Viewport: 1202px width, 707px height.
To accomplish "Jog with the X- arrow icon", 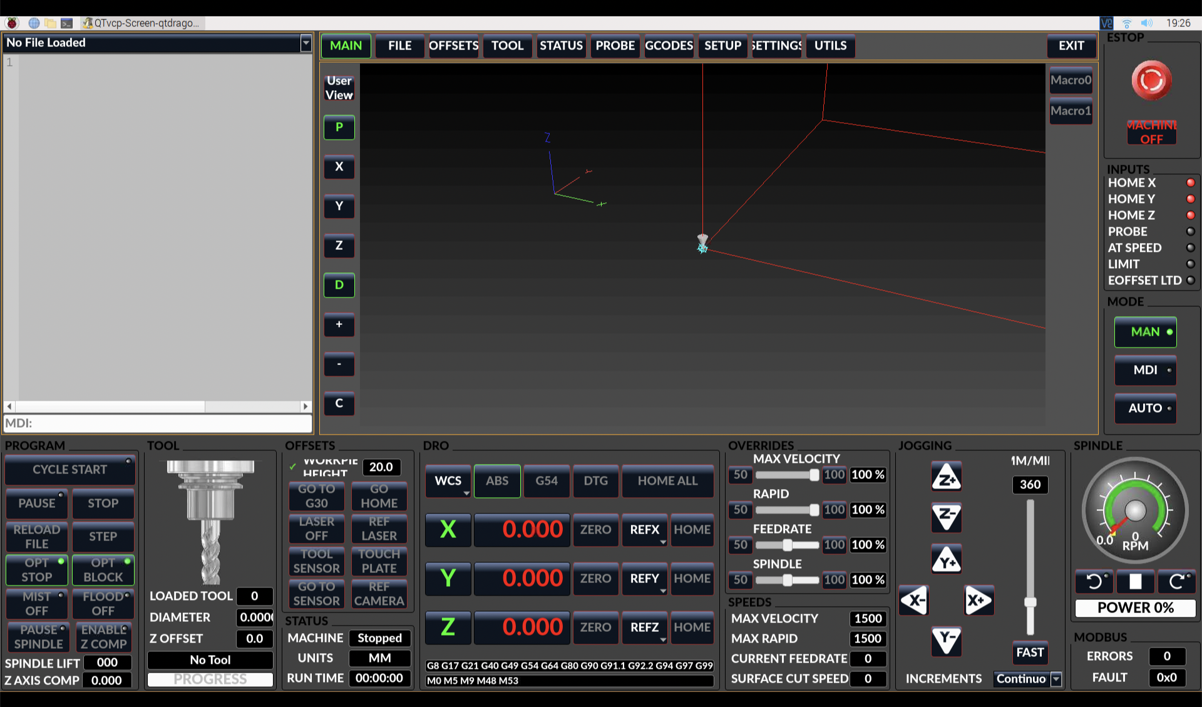I will pyautogui.click(x=913, y=601).
